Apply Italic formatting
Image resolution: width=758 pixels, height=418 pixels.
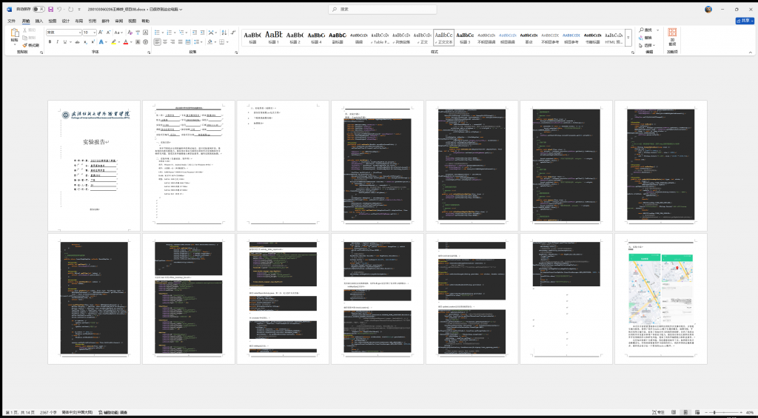[x=57, y=42]
